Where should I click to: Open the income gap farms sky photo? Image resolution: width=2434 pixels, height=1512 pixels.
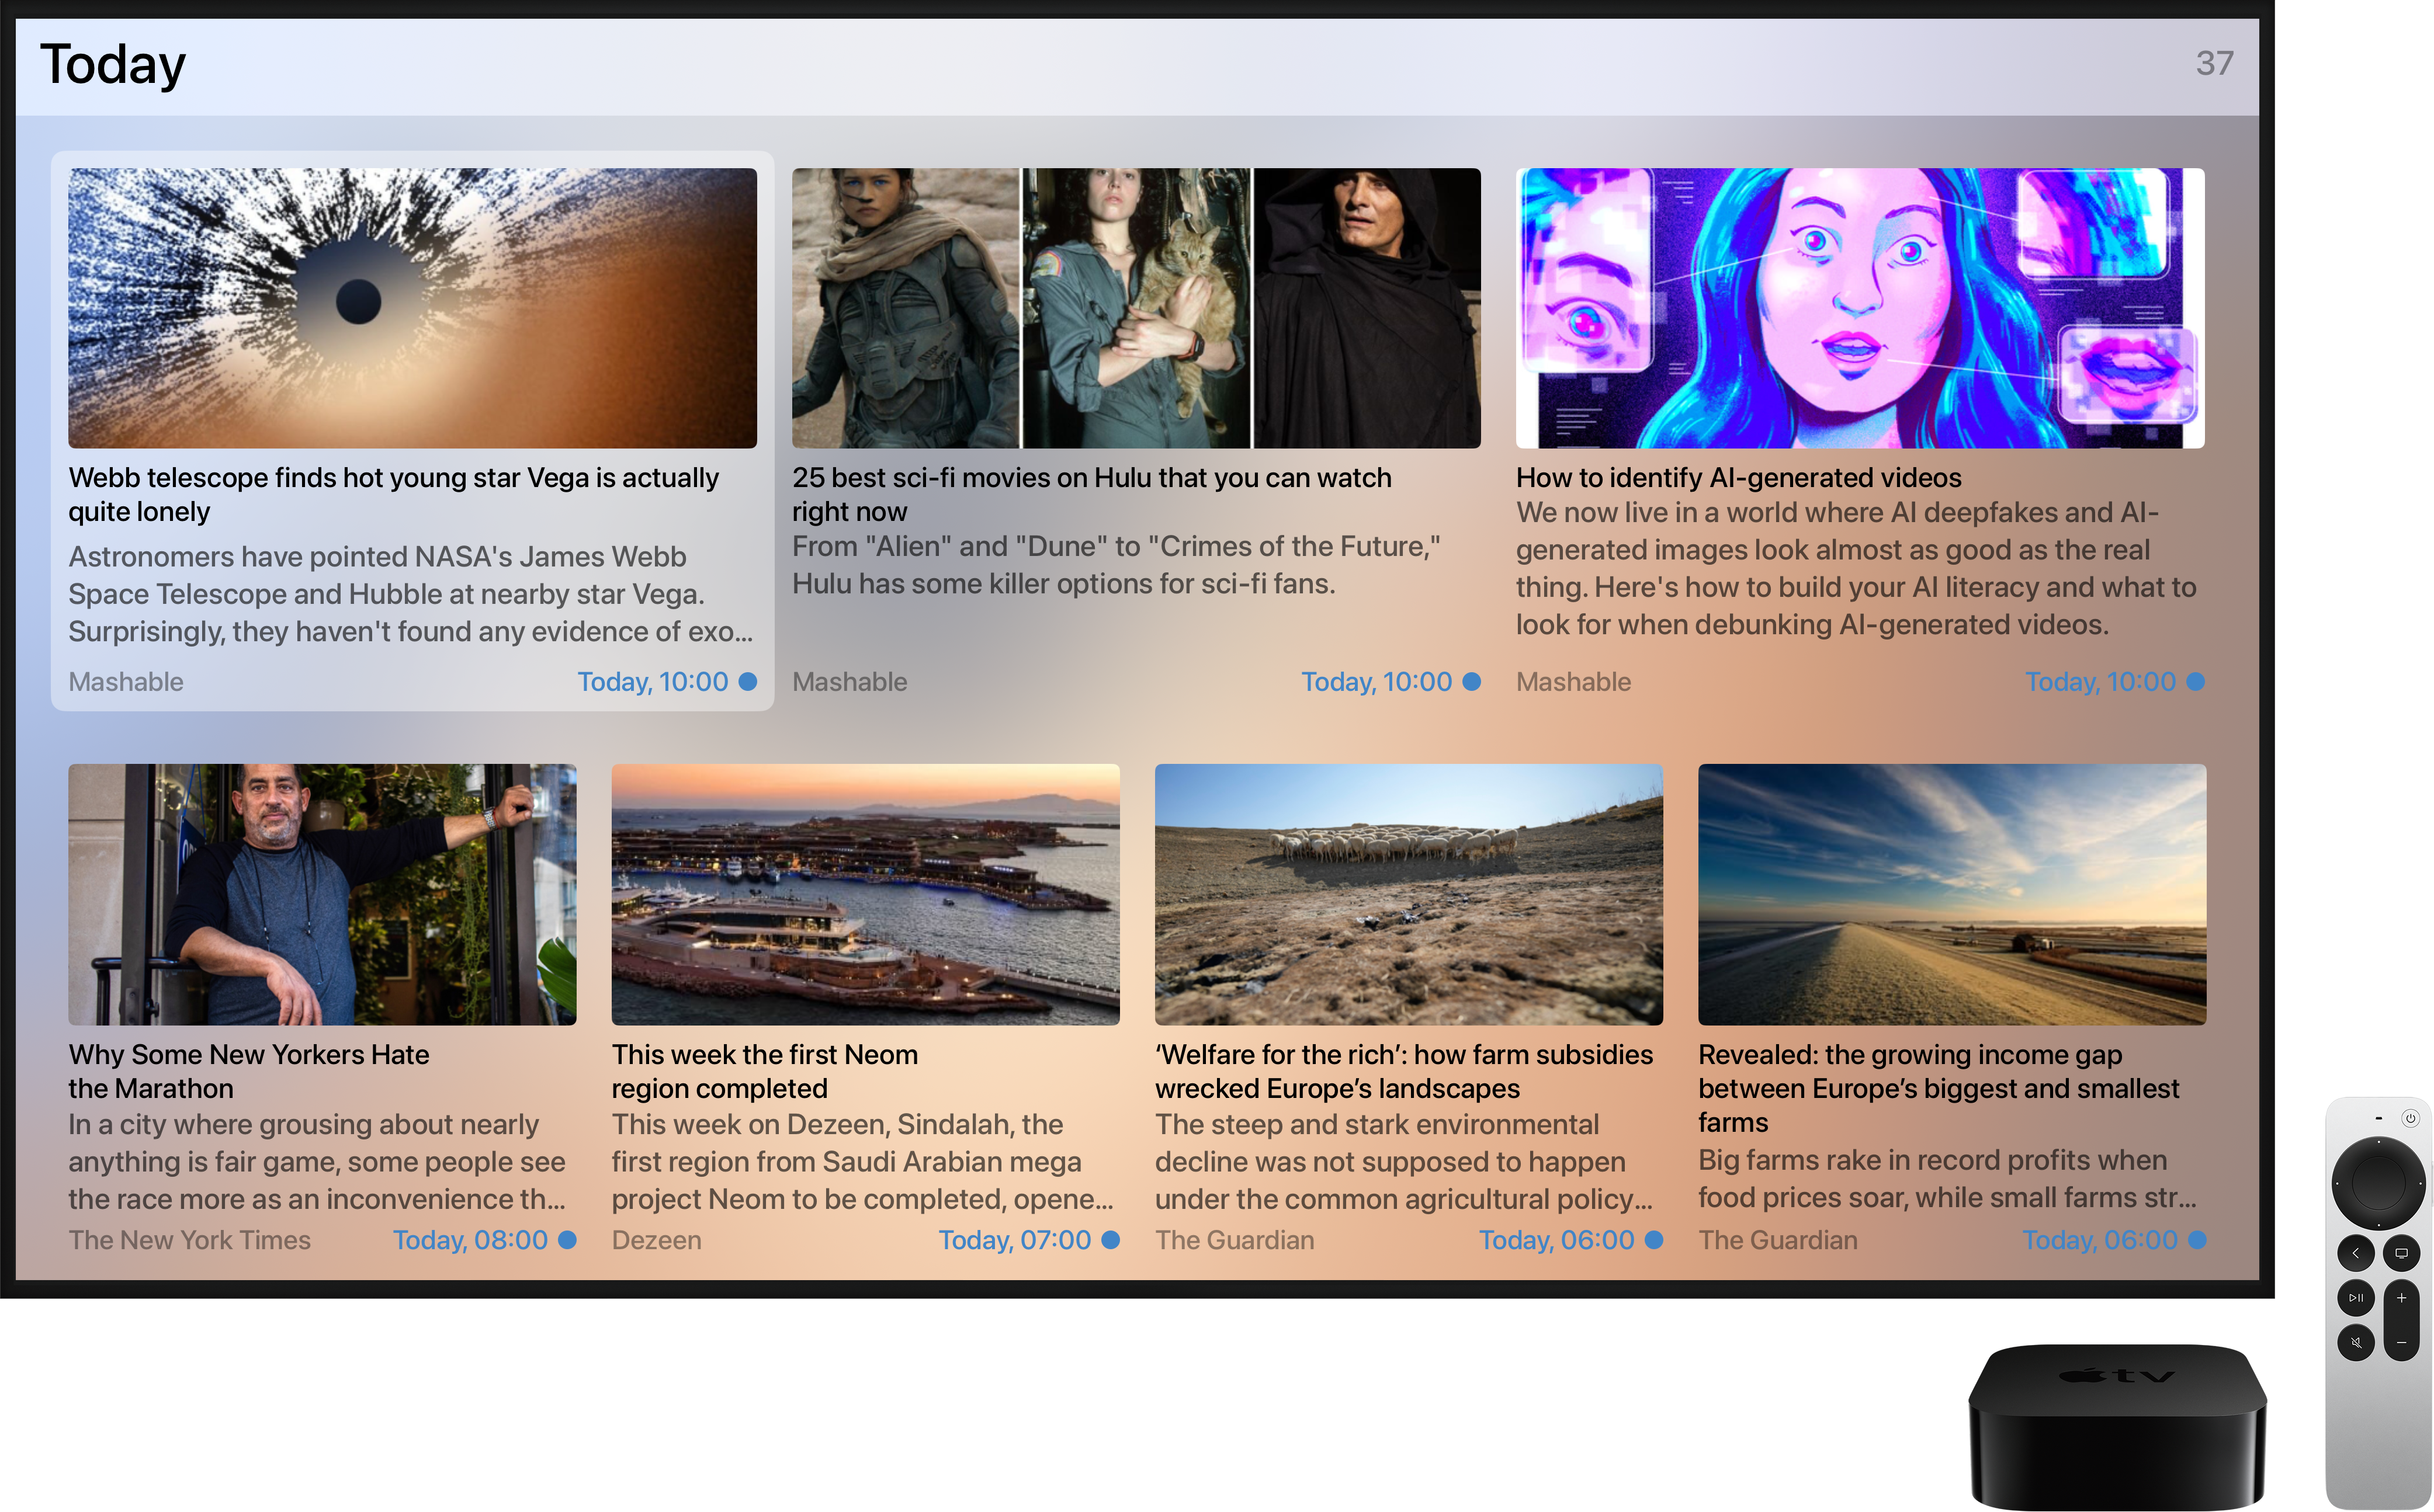1952,894
